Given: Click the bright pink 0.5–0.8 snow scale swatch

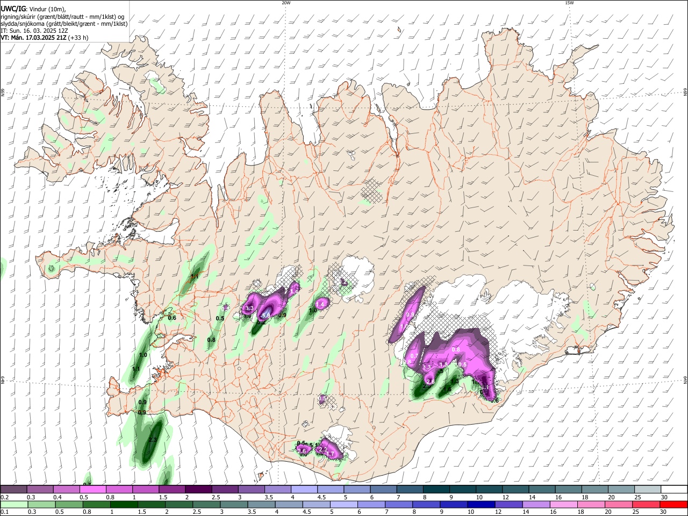Looking at the screenshot, I should tap(92, 490).
